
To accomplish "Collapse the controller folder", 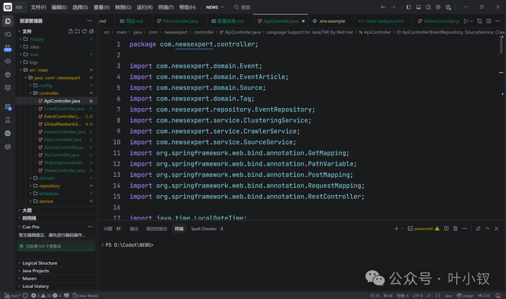I will (x=49, y=93).
